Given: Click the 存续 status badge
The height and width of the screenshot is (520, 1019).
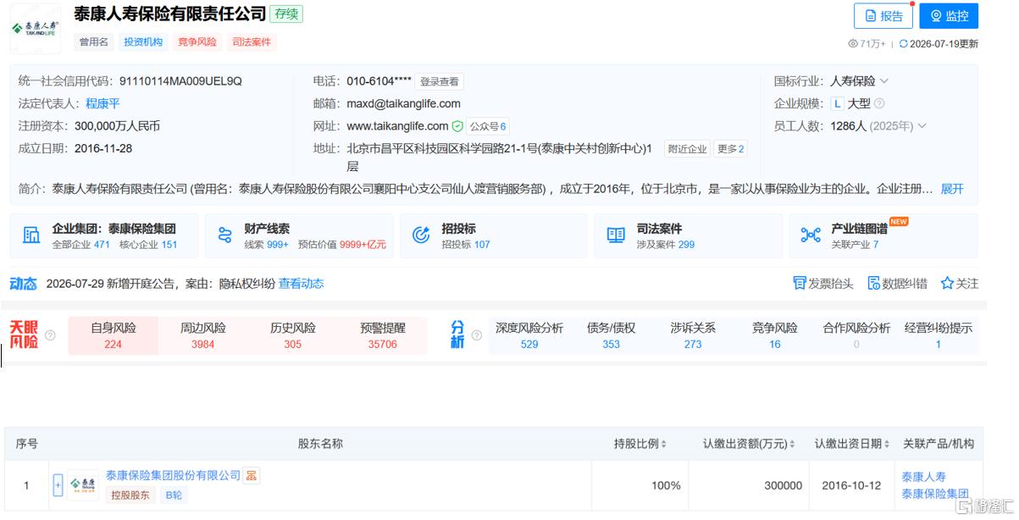Looking at the screenshot, I should (286, 14).
